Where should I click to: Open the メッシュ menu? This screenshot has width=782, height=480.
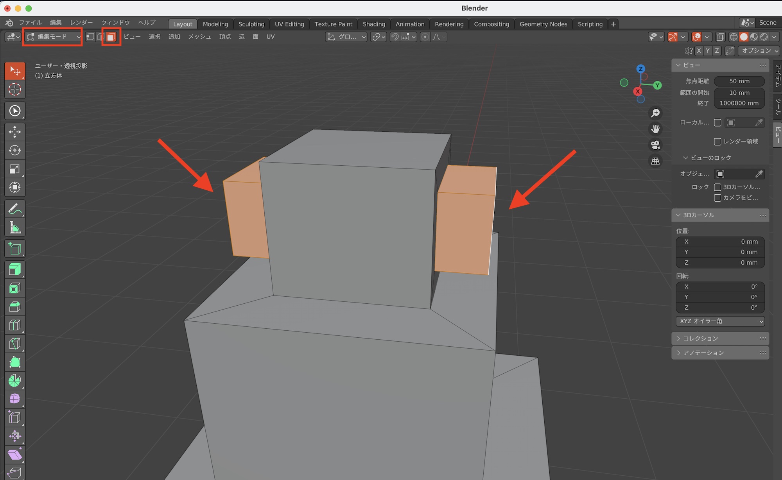(199, 37)
